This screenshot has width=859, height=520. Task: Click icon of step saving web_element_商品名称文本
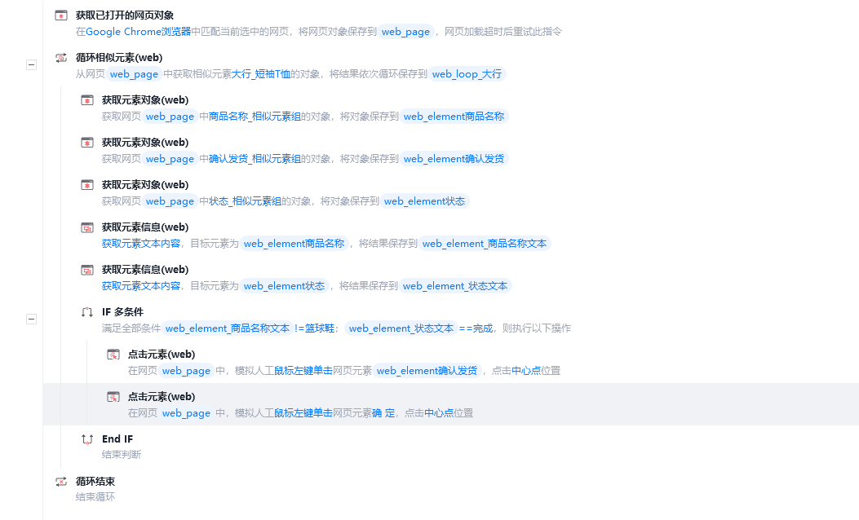(87, 227)
